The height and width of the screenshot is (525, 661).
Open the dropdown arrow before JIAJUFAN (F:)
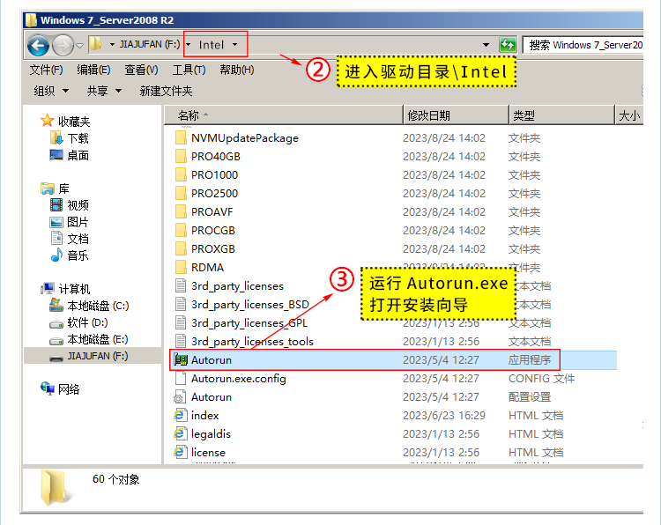tap(112, 45)
